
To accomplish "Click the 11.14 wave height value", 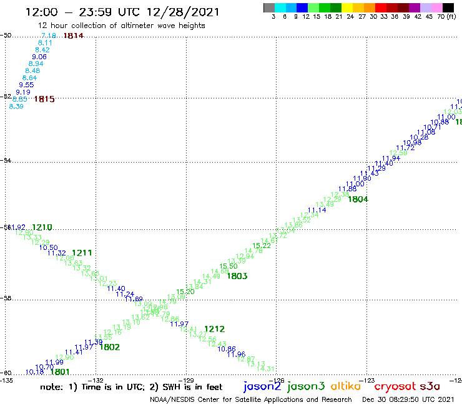I will click(x=317, y=210).
